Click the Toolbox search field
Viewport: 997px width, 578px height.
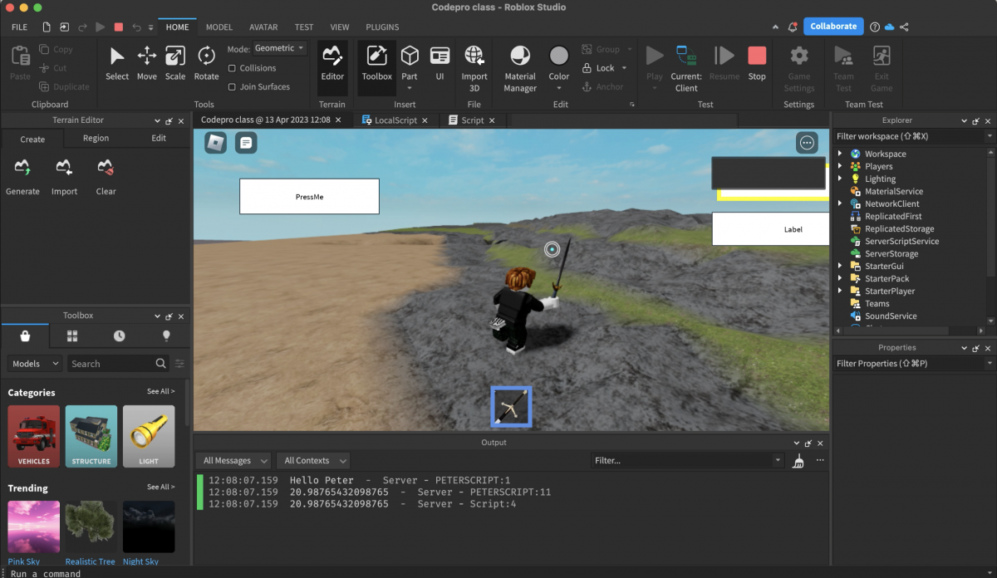click(x=111, y=364)
